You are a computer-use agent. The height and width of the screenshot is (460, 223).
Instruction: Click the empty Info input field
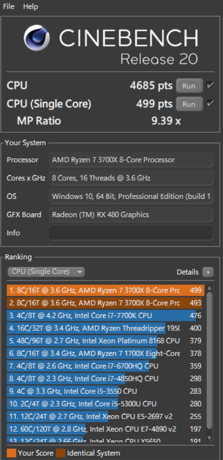click(131, 233)
